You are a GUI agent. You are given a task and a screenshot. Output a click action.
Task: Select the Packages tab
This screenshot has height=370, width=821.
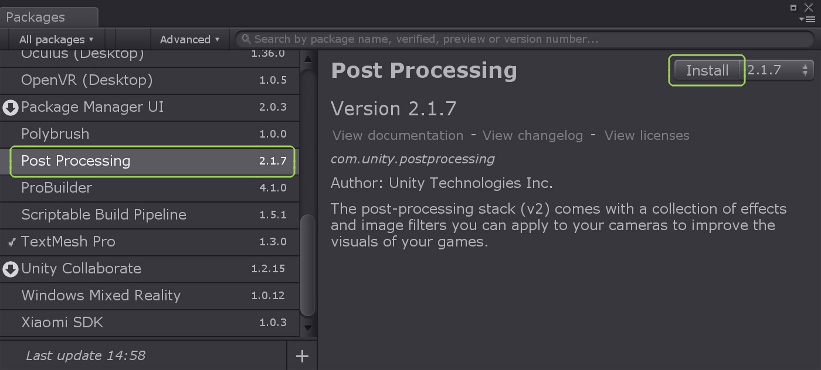point(36,17)
